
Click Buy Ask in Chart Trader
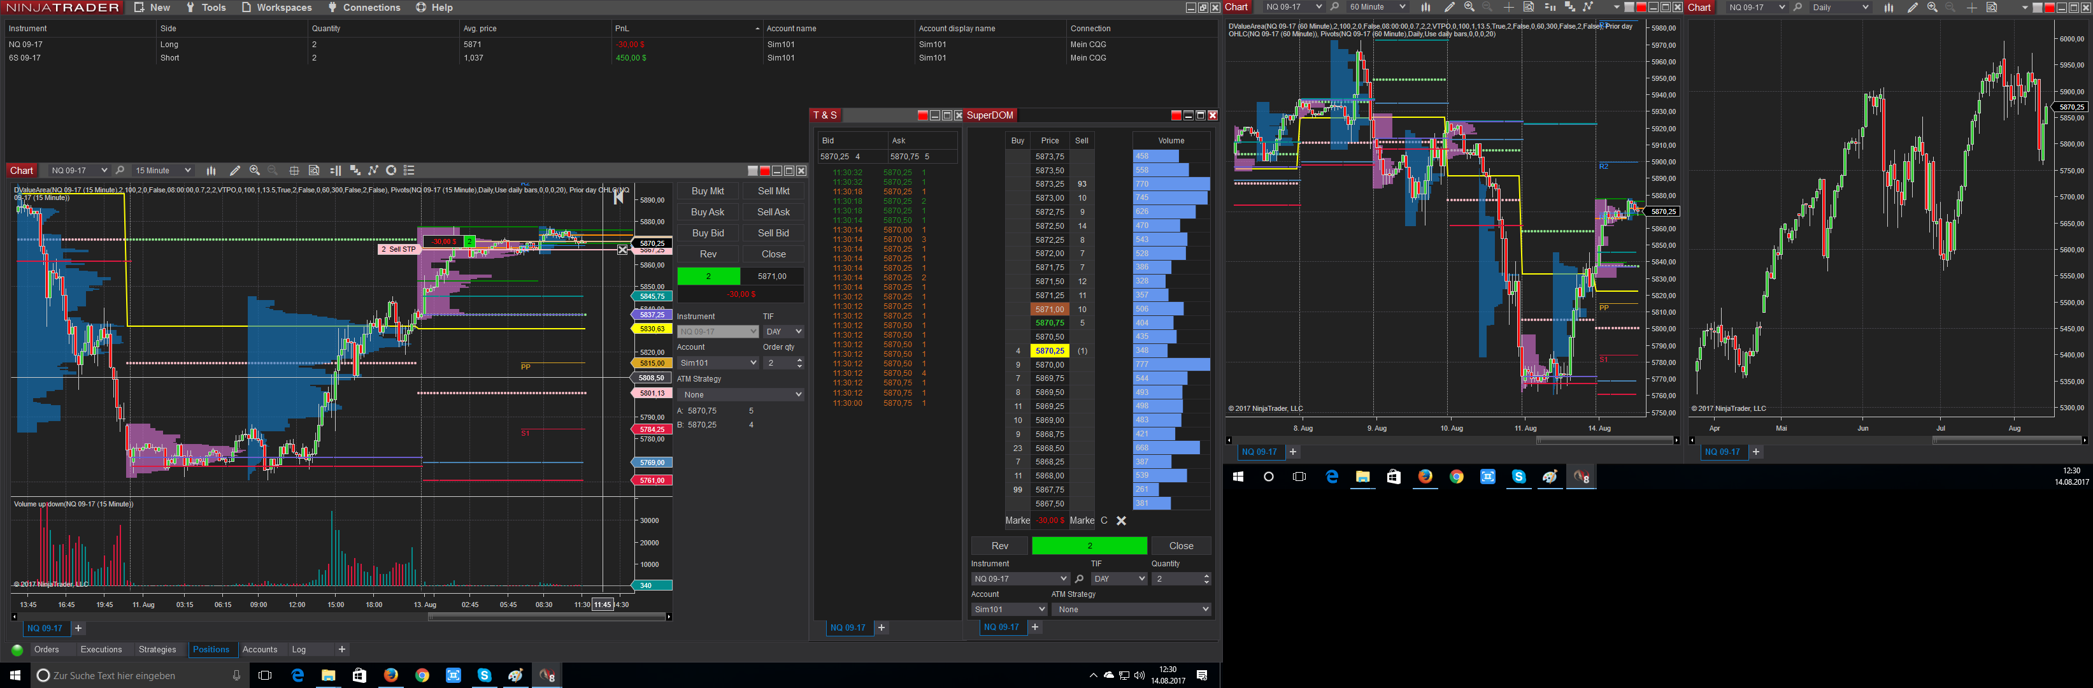click(x=708, y=212)
